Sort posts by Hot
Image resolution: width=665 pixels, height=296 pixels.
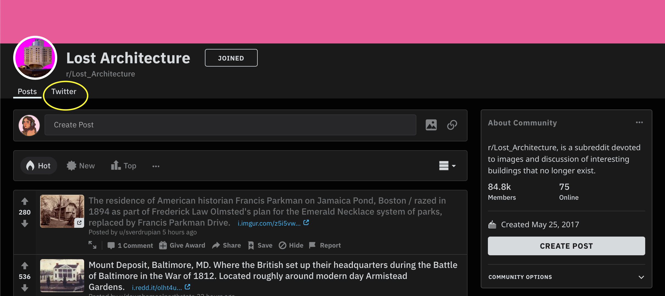coord(39,166)
